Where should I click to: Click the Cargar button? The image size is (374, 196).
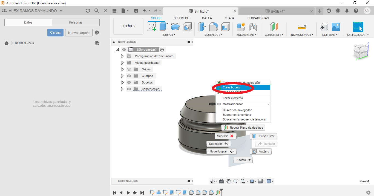(56, 33)
